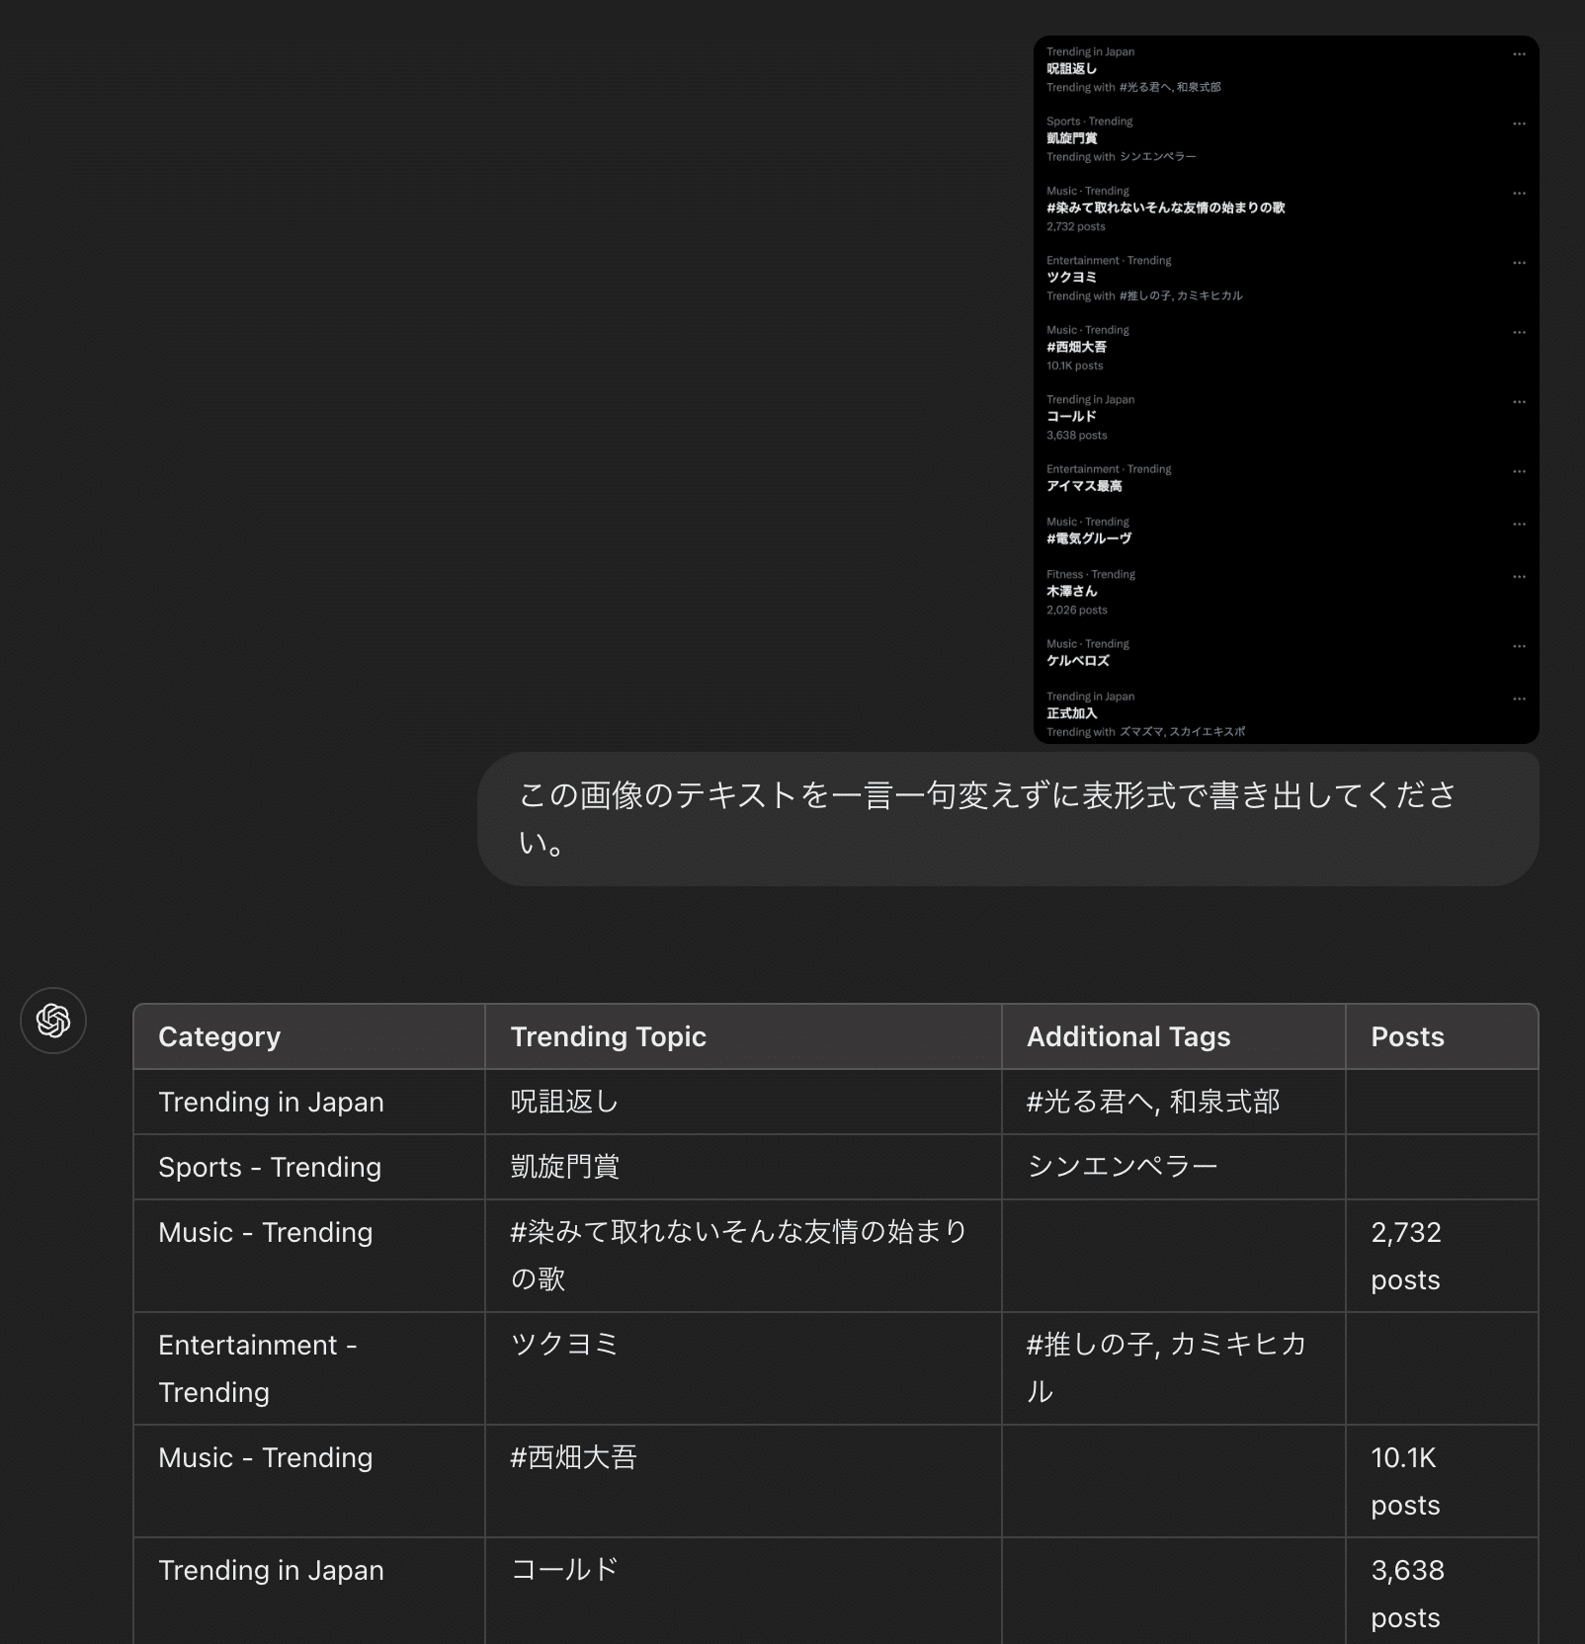Click the 凱旋門賞 cell in the table

564,1167
